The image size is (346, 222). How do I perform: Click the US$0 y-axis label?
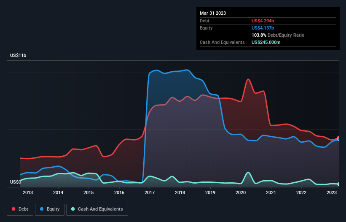click(16, 182)
